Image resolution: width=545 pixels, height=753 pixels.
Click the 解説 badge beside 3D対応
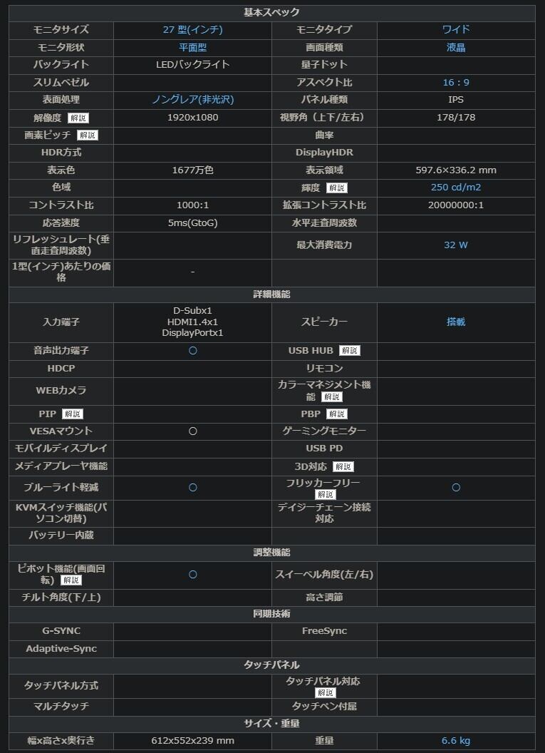point(343,466)
